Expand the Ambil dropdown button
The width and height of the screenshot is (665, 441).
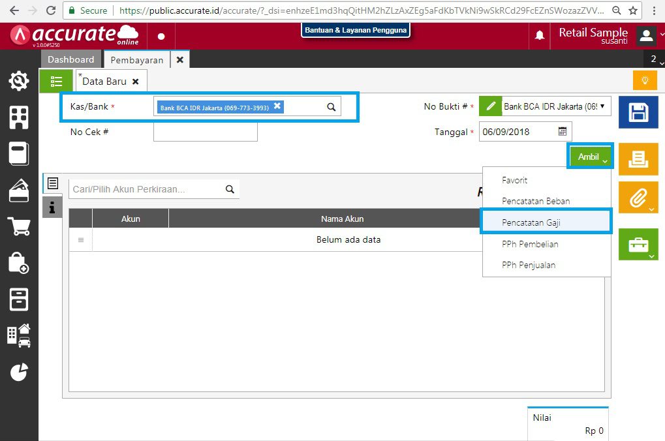coord(589,157)
